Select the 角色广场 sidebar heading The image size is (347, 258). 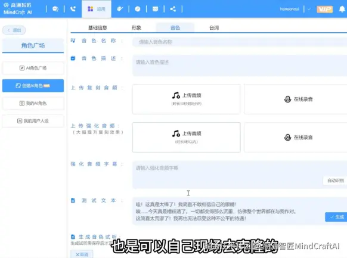33,45
